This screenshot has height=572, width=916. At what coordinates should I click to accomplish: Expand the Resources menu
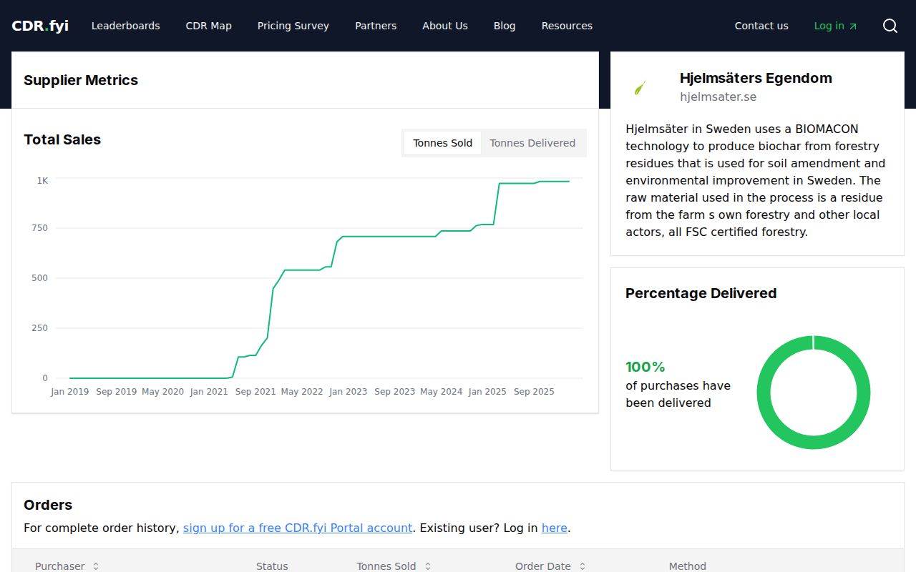567,26
